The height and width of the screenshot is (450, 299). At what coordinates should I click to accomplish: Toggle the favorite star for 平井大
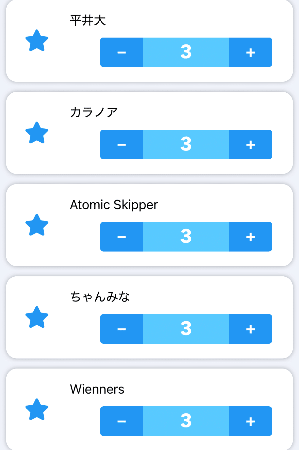click(x=37, y=41)
